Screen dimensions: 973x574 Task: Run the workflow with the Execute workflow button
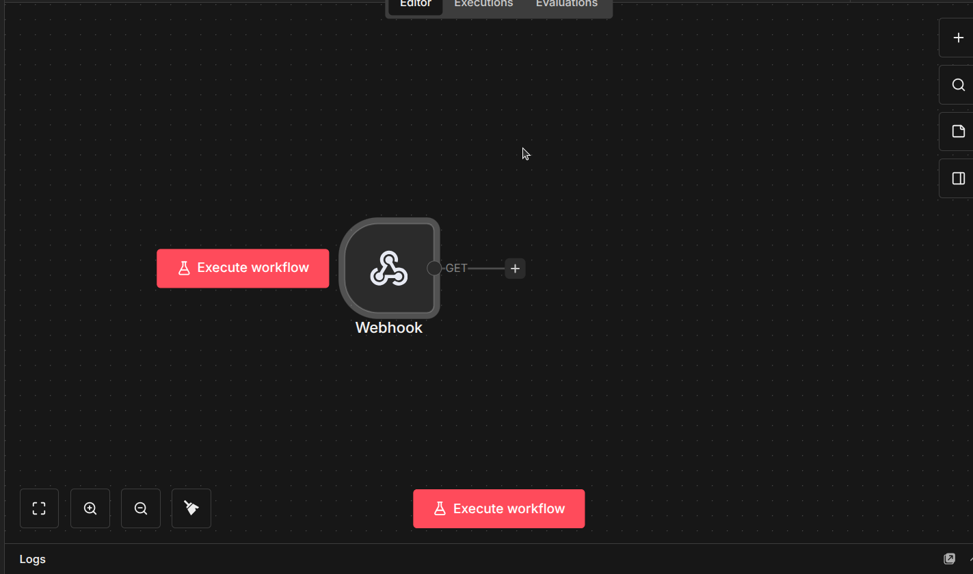(498, 508)
